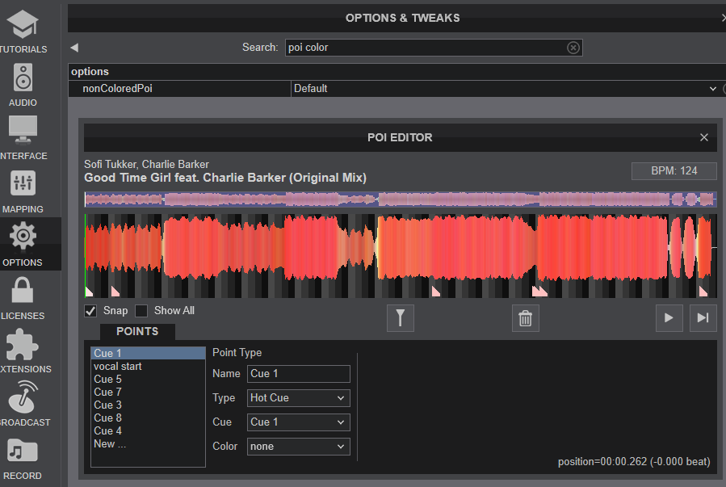Play the track in POI Editor
The image size is (726, 487).
coord(669,318)
